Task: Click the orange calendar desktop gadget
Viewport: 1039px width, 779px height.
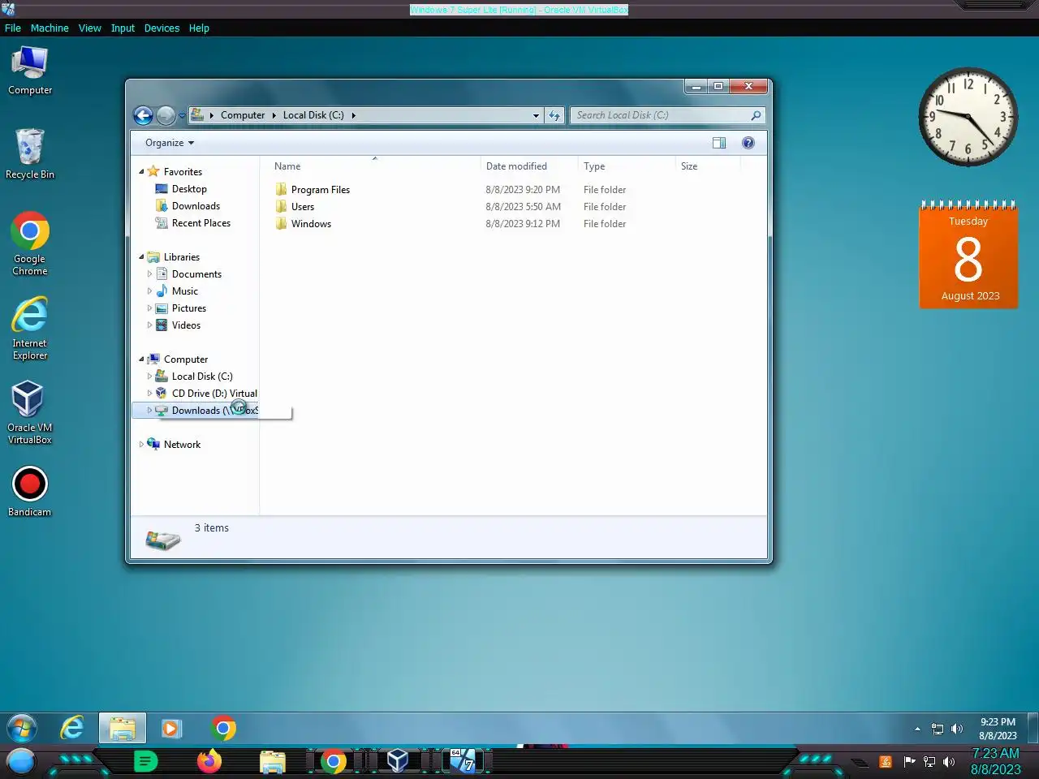Action: pyautogui.click(x=968, y=255)
